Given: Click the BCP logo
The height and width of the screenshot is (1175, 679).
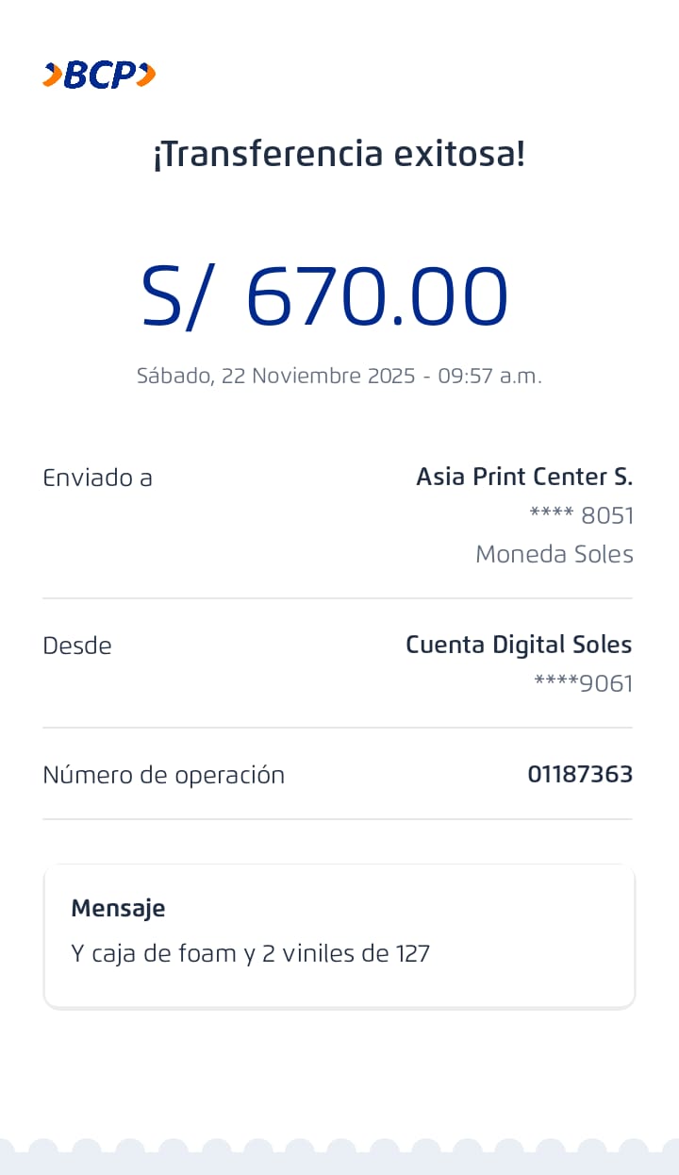Looking at the screenshot, I should point(99,75).
